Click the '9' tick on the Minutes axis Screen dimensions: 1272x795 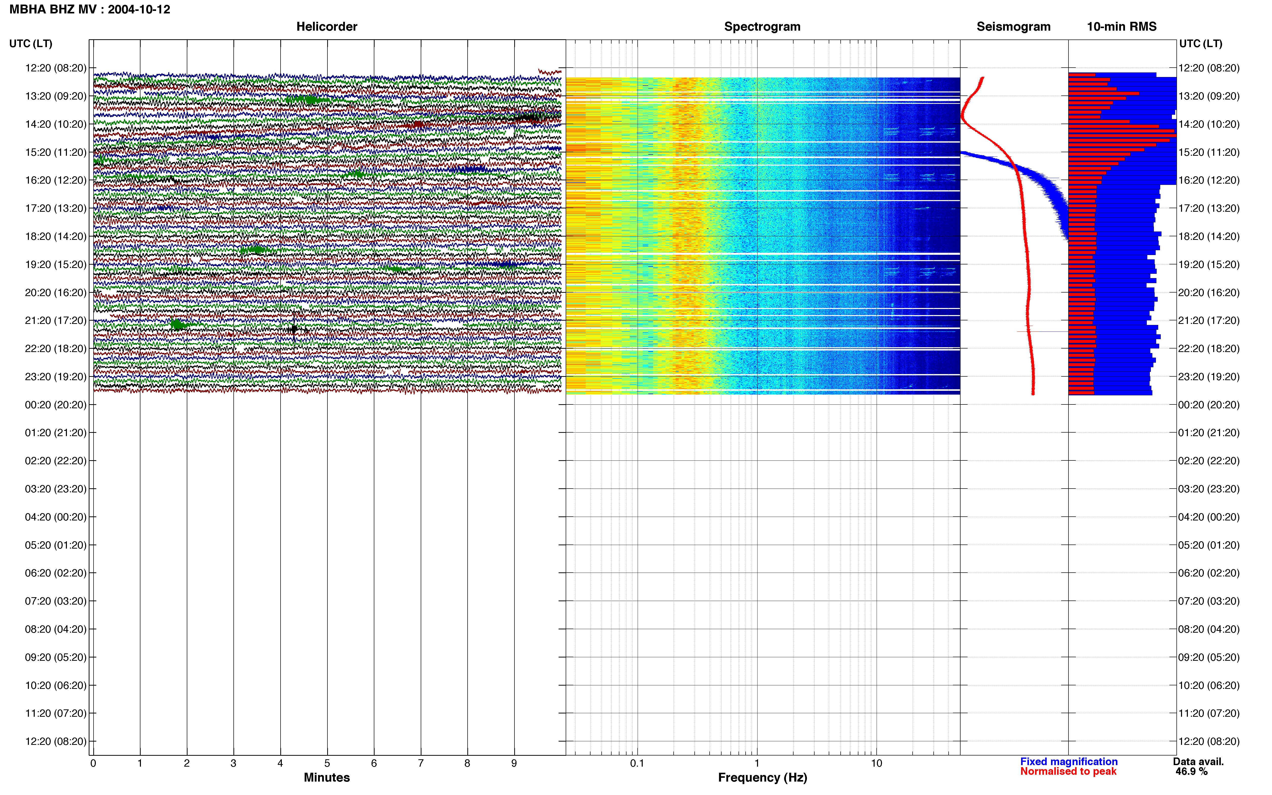pyautogui.click(x=514, y=763)
